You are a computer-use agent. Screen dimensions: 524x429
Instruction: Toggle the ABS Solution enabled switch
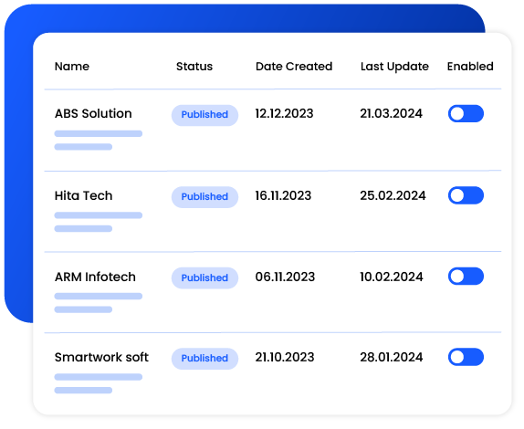click(466, 113)
